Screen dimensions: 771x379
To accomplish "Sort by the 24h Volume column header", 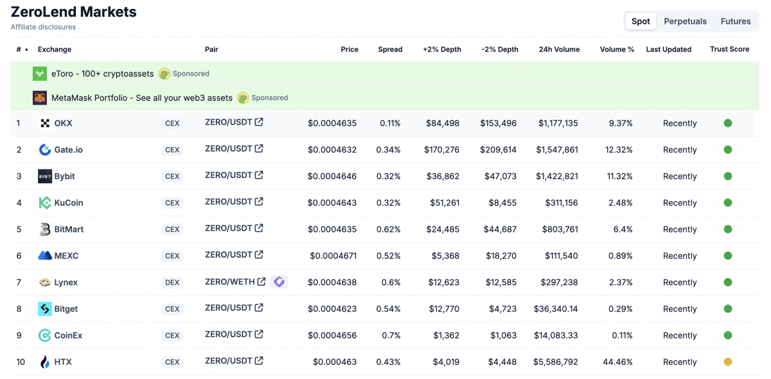I will pos(559,49).
